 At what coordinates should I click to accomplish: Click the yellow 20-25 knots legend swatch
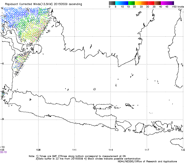pos(138,3)
